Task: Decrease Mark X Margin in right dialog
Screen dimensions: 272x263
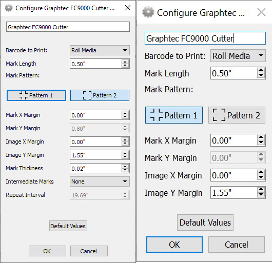Action: [261, 143]
